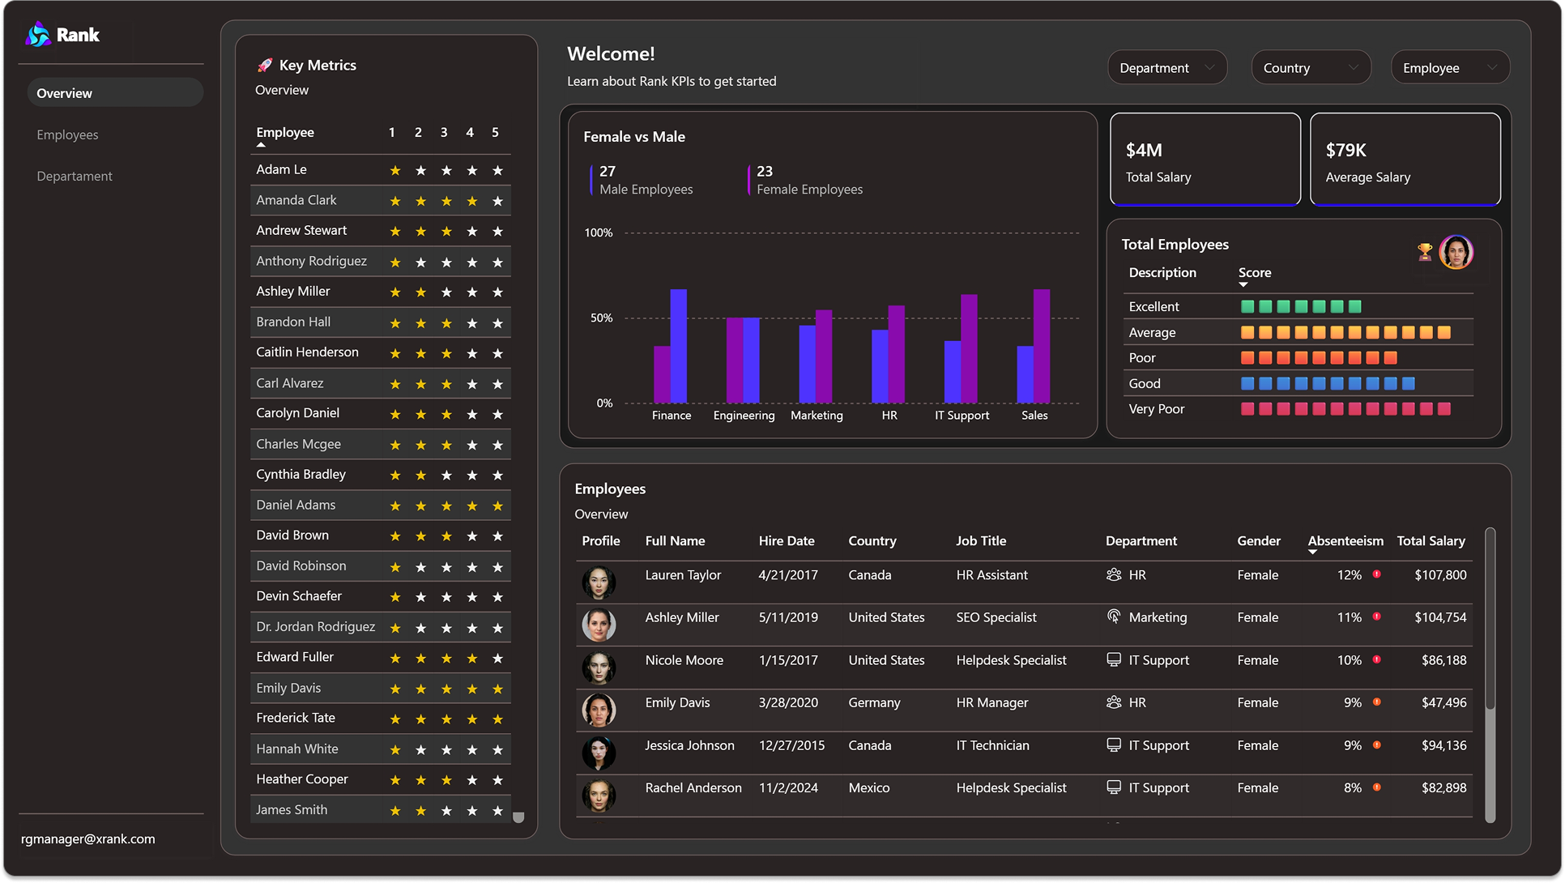Toggle the fifth star for Adam Le
Viewport: 1565px width, 883px height.
(x=497, y=171)
